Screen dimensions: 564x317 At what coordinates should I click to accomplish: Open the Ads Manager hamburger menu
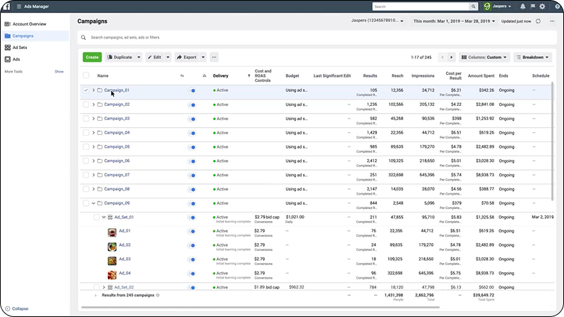tap(19, 6)
